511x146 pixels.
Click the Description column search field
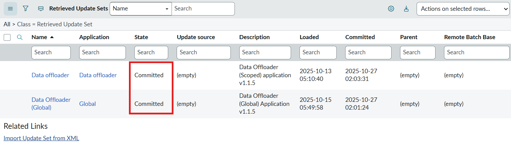pos(265,53)
